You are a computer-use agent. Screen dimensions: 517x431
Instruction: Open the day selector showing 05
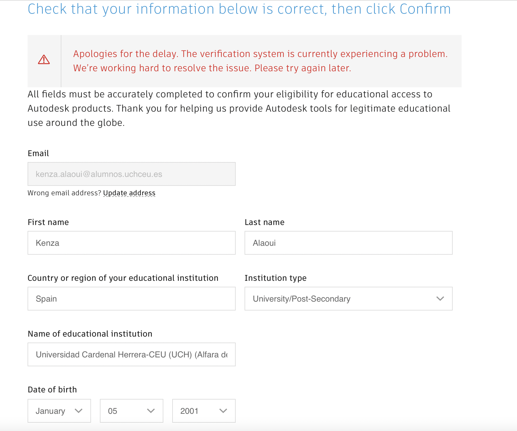point(131,411)
